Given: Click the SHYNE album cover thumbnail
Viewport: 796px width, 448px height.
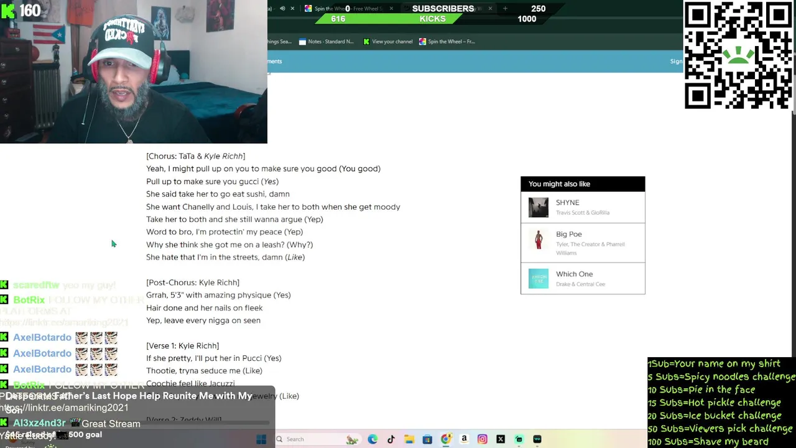Looking at the screenshot, I should tap(539, 207).
